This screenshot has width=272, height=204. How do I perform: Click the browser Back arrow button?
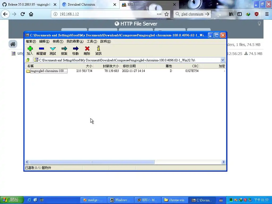click(5, 14)
